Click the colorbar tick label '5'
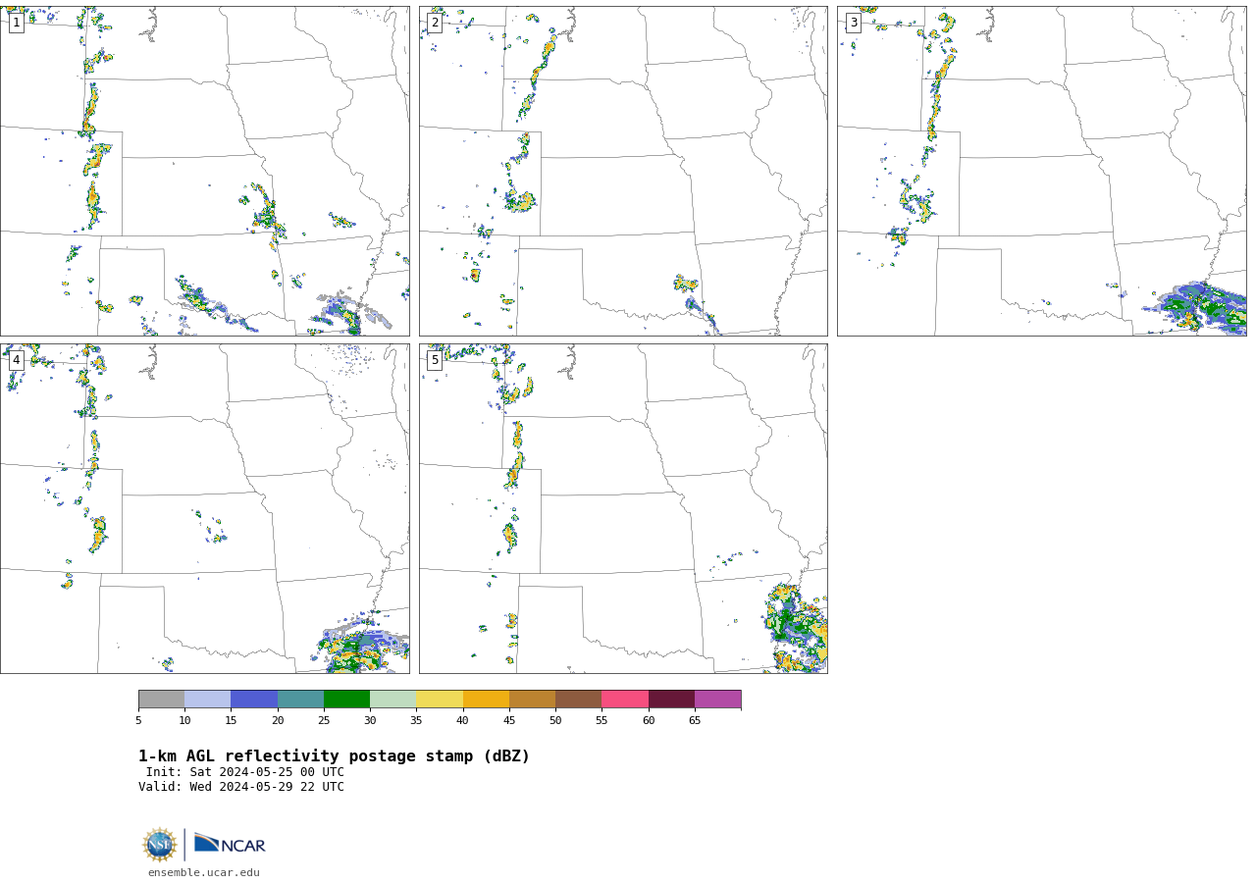The width and height of the screenshot is (1256, 884). click(x=138, y=721)
